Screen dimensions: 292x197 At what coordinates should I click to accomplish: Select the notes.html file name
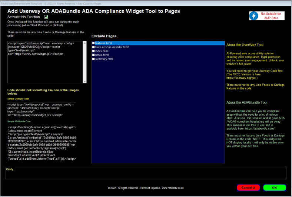(102, 55)
